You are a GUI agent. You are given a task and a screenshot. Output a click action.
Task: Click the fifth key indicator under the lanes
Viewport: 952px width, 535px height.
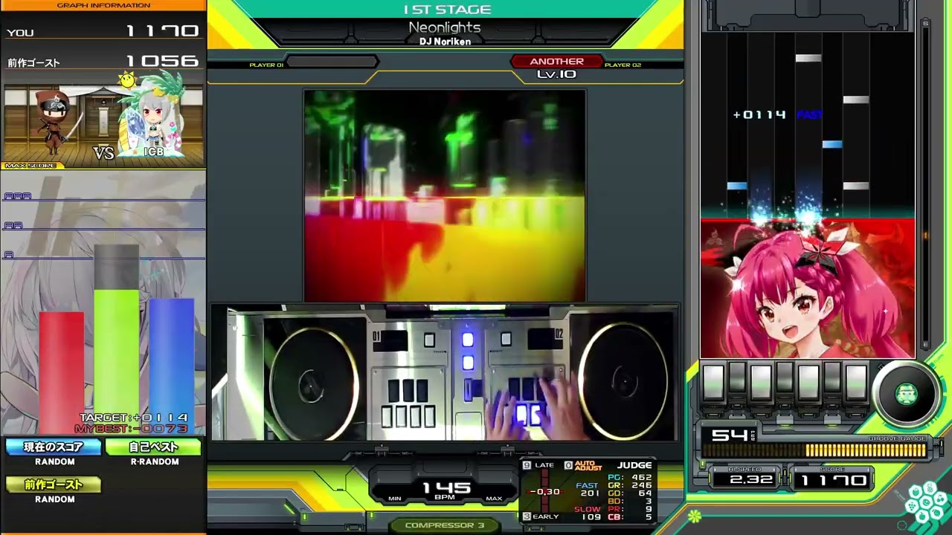[x=808, y=382]
